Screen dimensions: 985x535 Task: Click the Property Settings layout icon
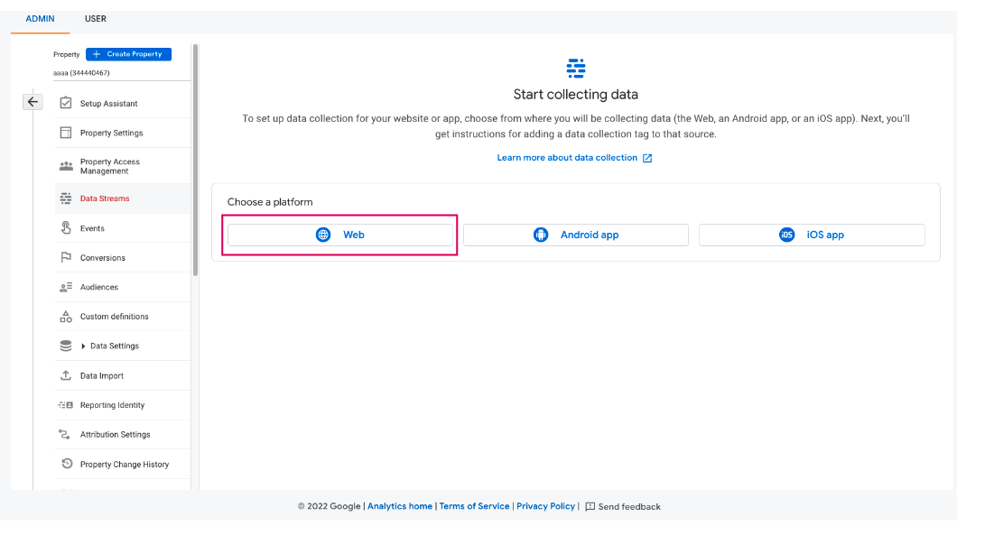(66, 133)
